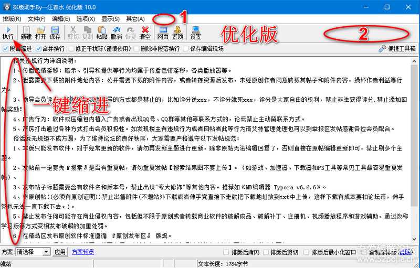Expand the 方案 请选择 dropdown
The width and height of the screenshot is (420, 268).
coord(47,252)
